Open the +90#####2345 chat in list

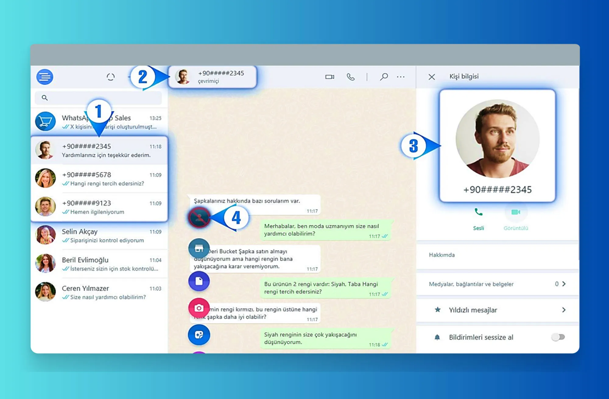click(99, 150)
